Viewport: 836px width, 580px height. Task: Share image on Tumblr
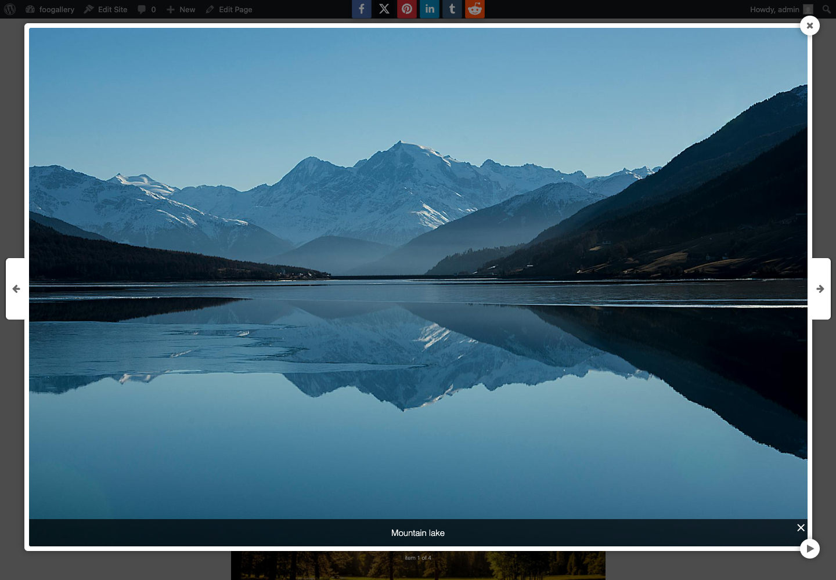click(x=452, y=9)
